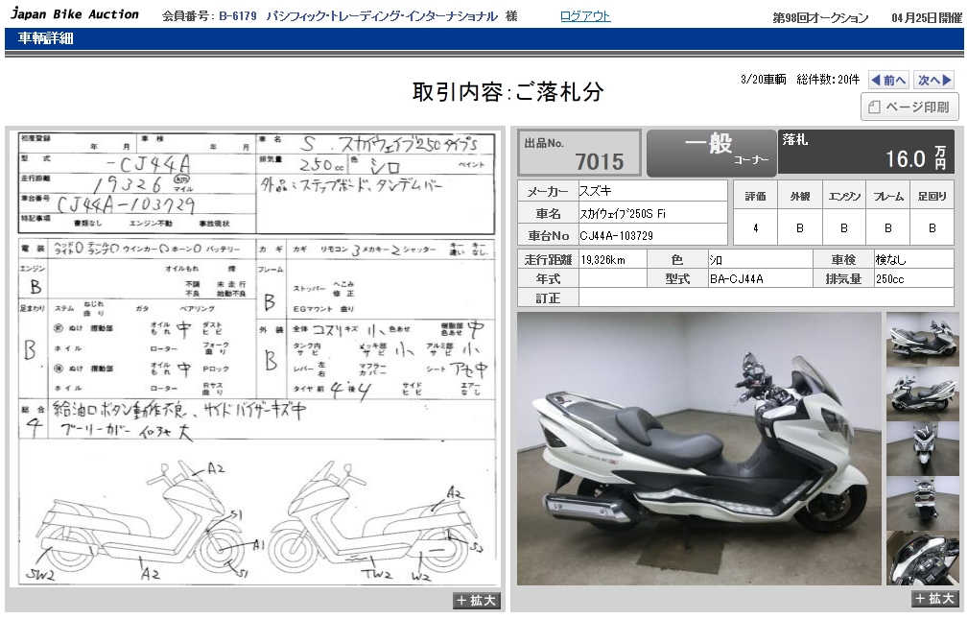Click the 年式 model year label
Viewport: 968px width, 619px height.
tap(548, 278)
